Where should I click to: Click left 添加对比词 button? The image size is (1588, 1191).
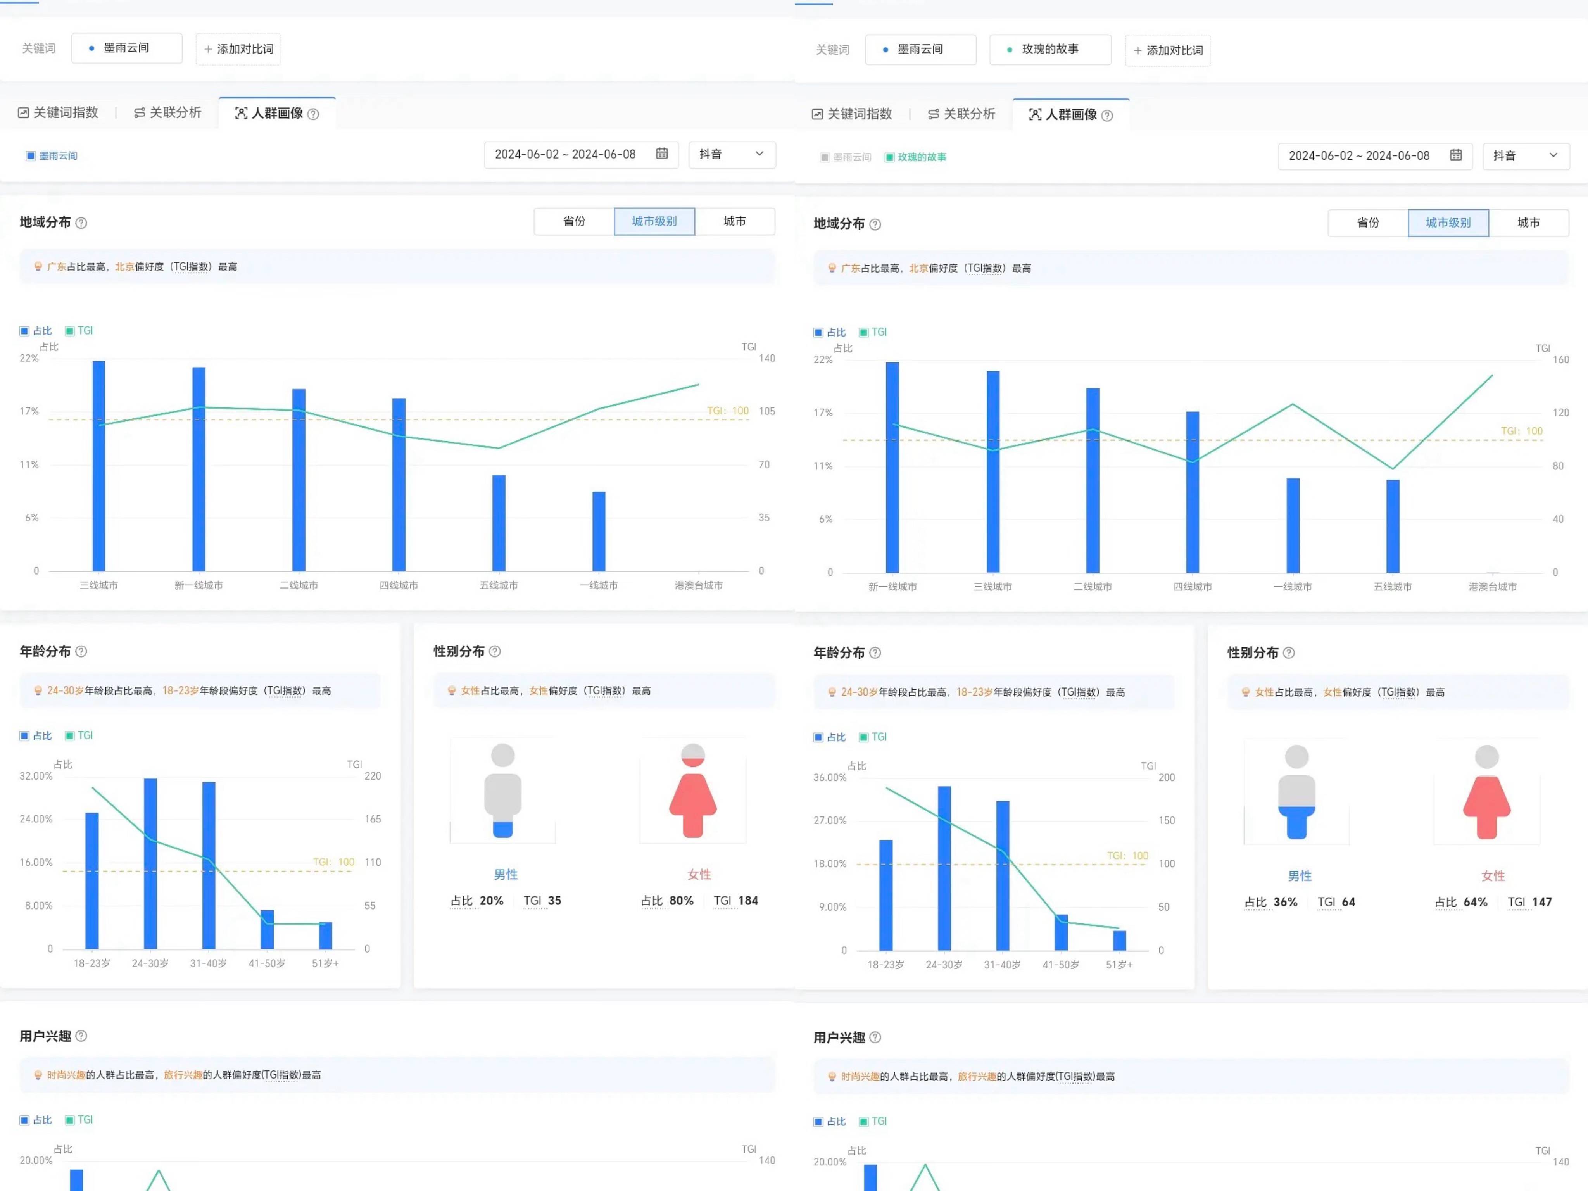[238, 49]
